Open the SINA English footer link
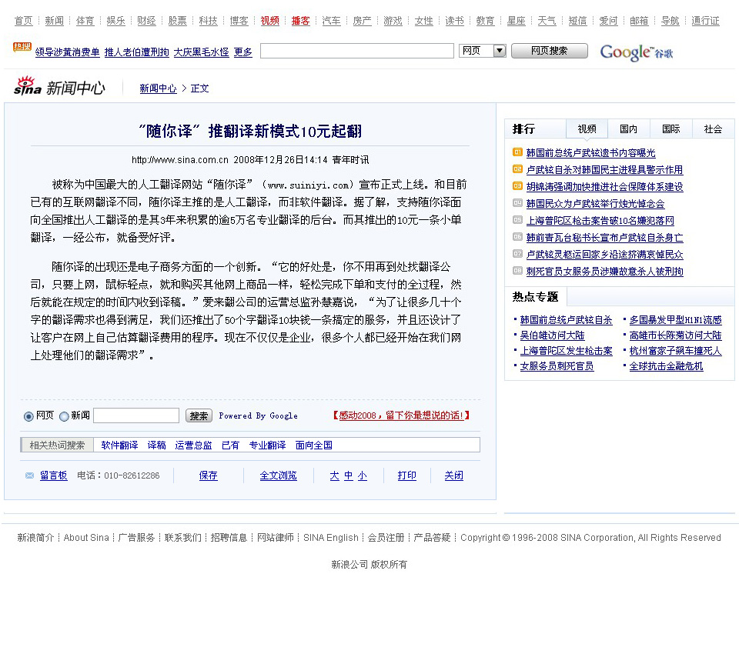Image resolution: width=739 pixels, height=654 pixels. pyautogui.click(x=331, y=538)
